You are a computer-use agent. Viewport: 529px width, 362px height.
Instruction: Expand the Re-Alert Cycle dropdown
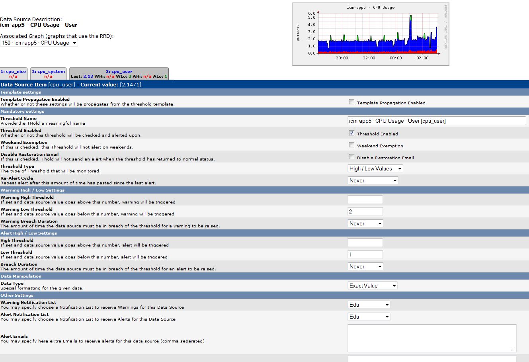click(373, 181)
